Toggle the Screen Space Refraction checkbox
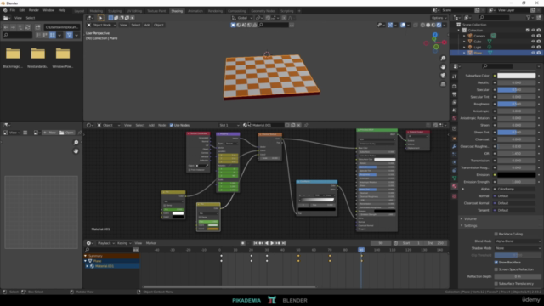544x306 pixels. pos(496,269)
